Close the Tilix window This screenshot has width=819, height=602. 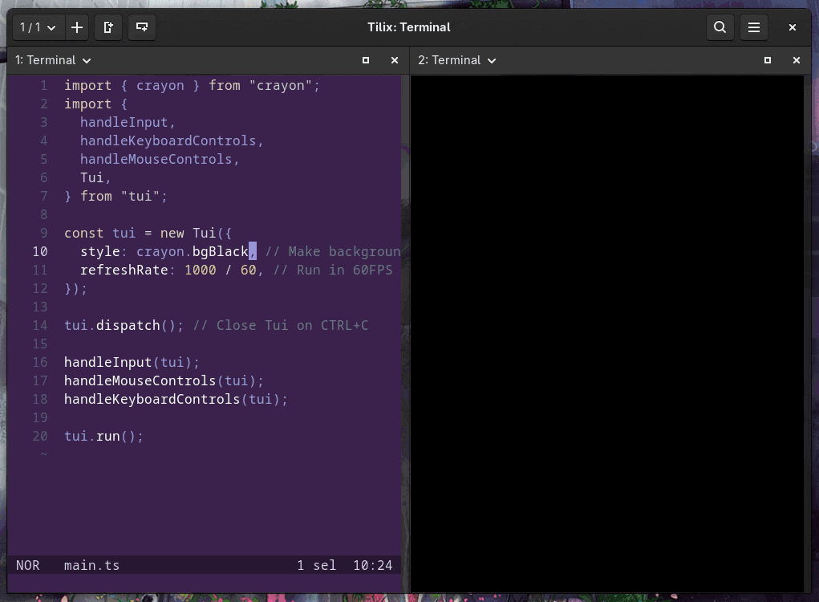(793, 27)
